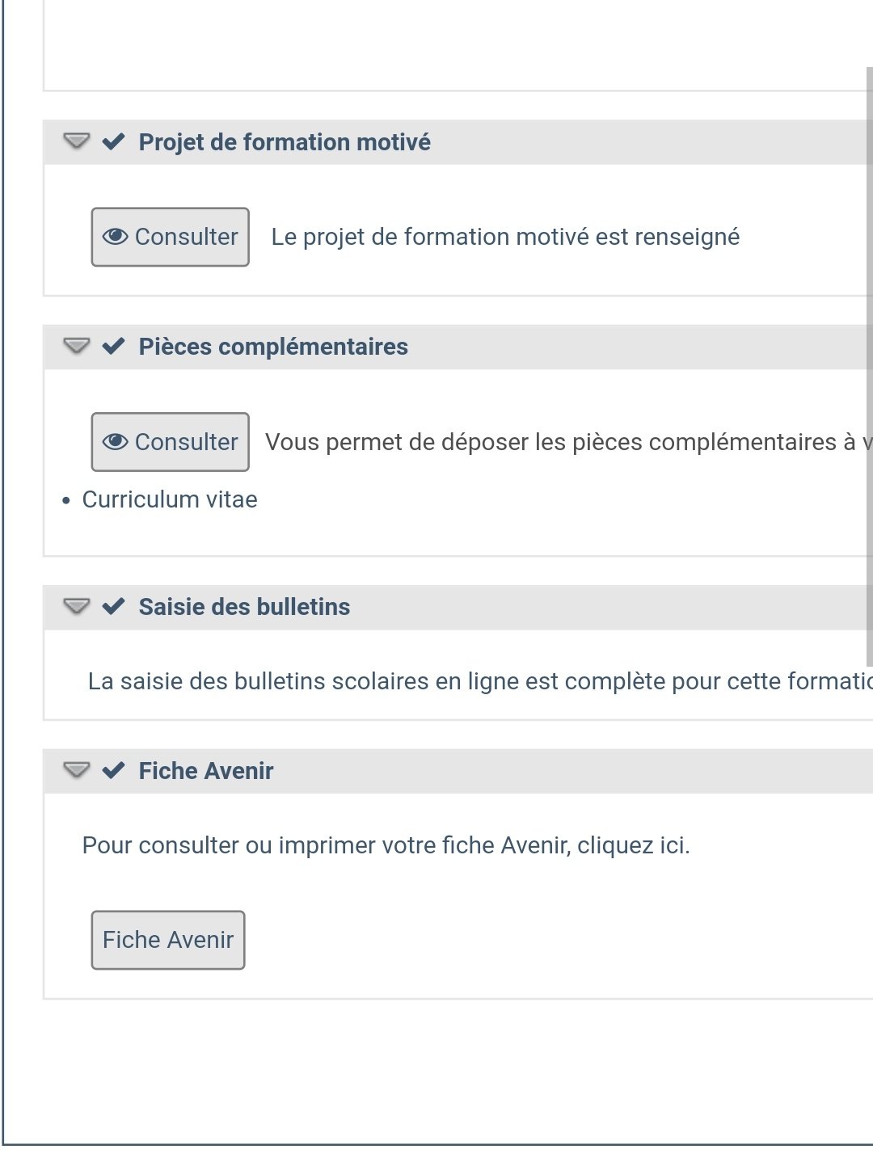
Task: Collapse the Pièces complémentaires section arrow
Action: coord(77,347)
